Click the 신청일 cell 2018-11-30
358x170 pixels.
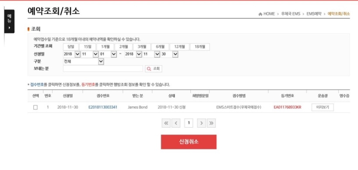(x=68, y=107)
